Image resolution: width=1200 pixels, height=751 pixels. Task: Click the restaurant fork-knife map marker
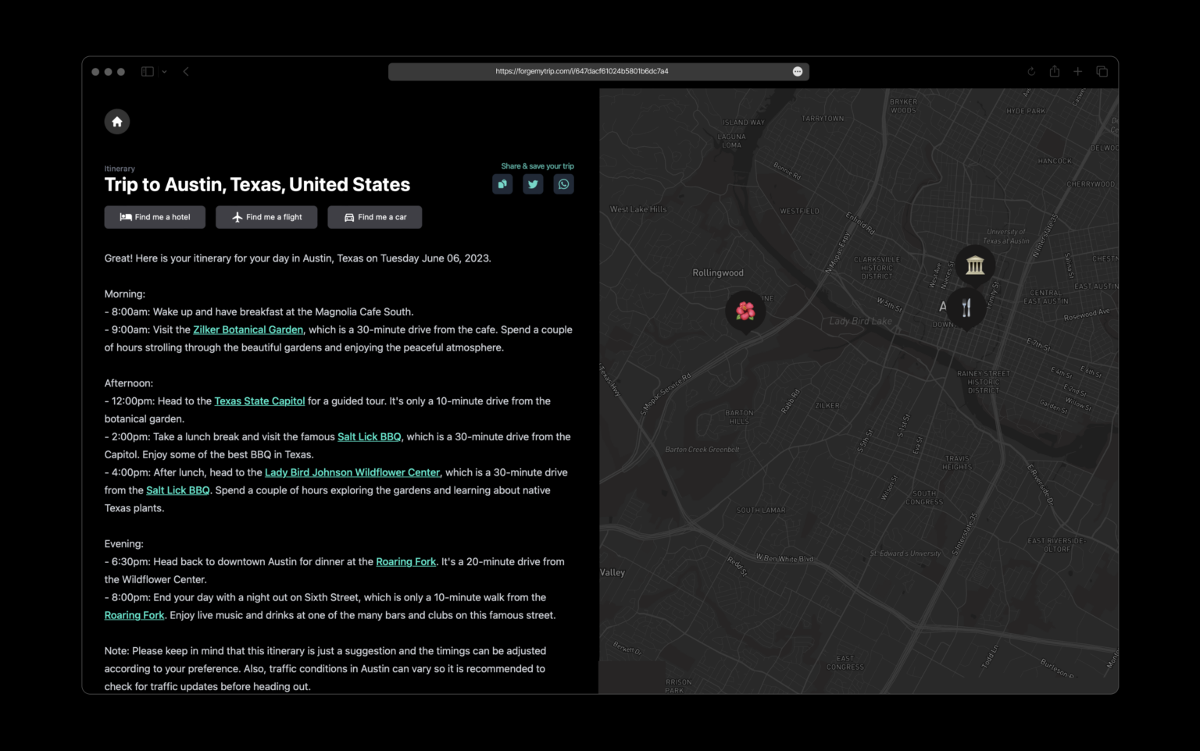966,308
